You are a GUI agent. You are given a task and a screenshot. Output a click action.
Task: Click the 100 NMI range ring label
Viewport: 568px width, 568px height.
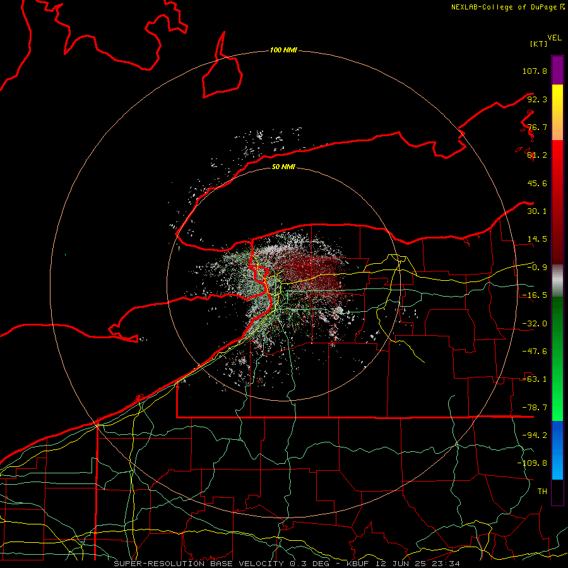point(283,50)
